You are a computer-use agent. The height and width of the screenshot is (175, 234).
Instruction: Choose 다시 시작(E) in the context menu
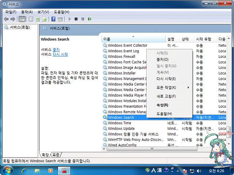[x=166, y=79]
